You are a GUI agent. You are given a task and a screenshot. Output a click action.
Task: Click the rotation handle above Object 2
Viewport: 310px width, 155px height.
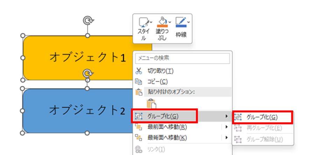point(87,73)
